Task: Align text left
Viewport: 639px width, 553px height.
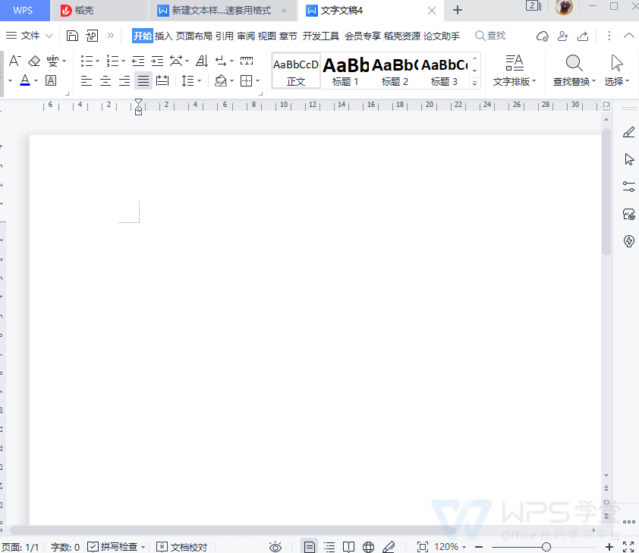Action: click(x=87, y=80)
